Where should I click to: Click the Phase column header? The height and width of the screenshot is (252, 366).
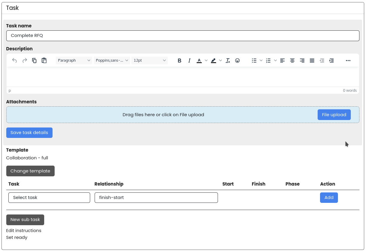(x=293, y=184)
